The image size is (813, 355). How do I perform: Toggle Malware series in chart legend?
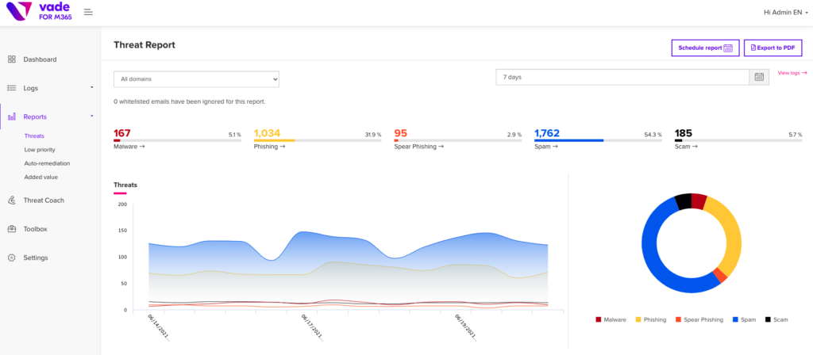point(611,320)
